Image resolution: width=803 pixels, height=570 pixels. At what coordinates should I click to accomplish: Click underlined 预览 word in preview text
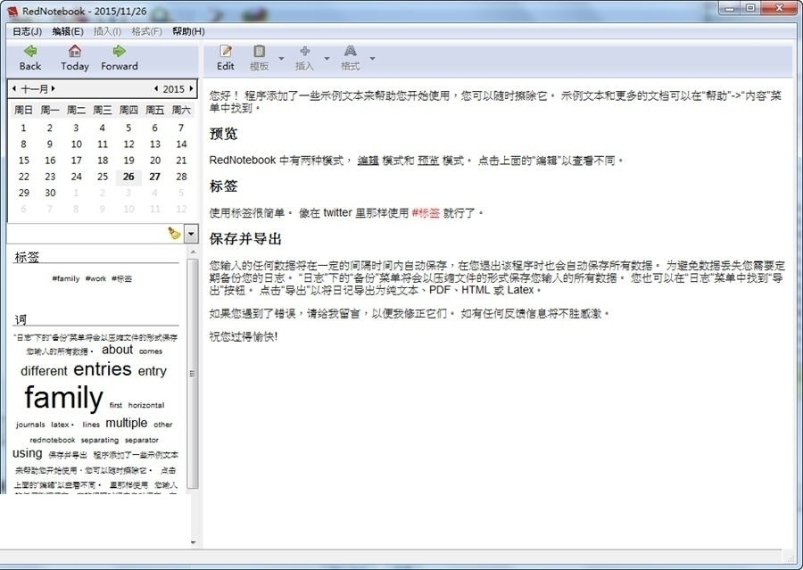(428, 161)
